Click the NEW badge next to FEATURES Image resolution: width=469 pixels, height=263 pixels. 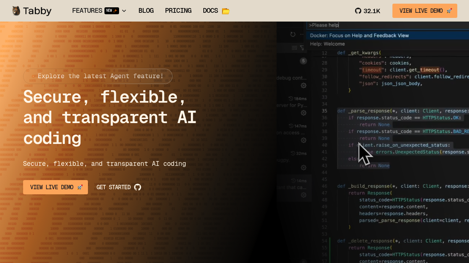pos(111,11)
